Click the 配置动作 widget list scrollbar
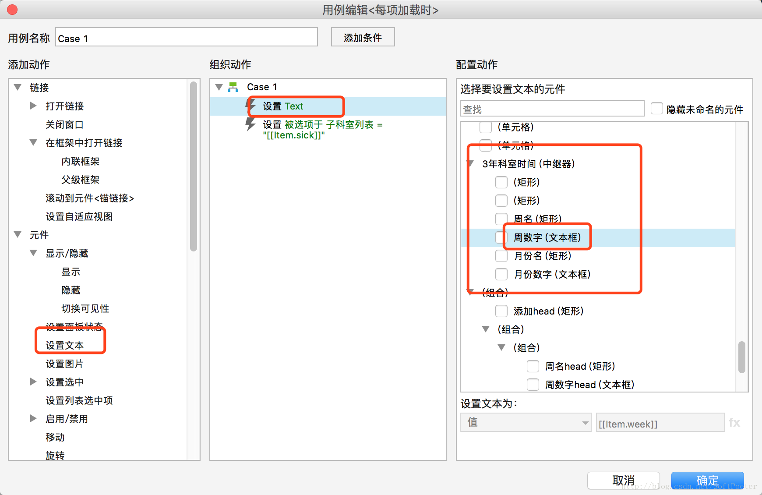 741,357
